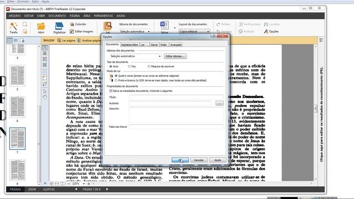Viewport: 354px width, 199px height.
Task: Open the ALERTAS status bar tab
Action: pyautogui.click(x=49, y=189)
